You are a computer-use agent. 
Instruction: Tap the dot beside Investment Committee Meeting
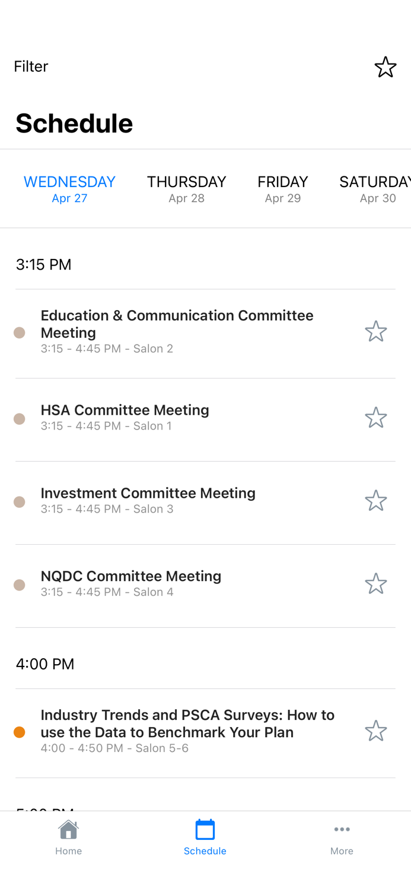coord(19,502)
